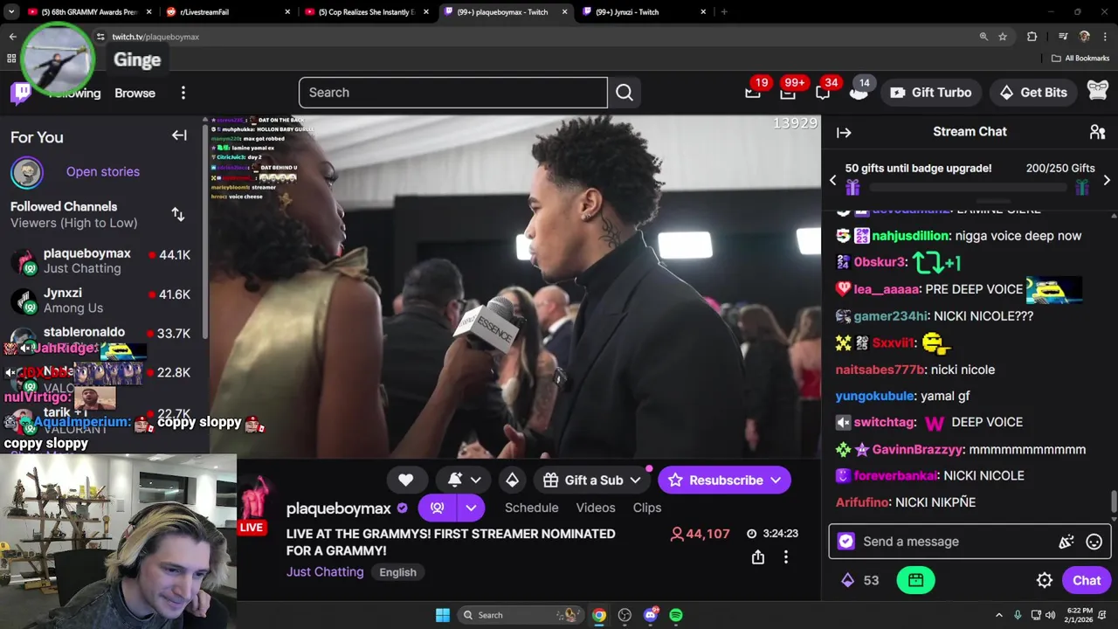Image resolution: width=1118 pixels, height=629 pixels.
Task: Collapse the Stream Chat panel
Action: click(844, 132)
